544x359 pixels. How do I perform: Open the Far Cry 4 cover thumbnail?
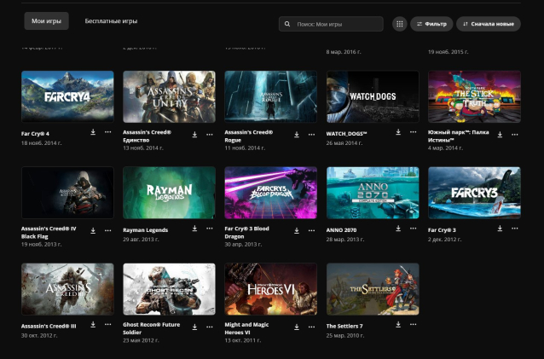[x=67, y=96]
